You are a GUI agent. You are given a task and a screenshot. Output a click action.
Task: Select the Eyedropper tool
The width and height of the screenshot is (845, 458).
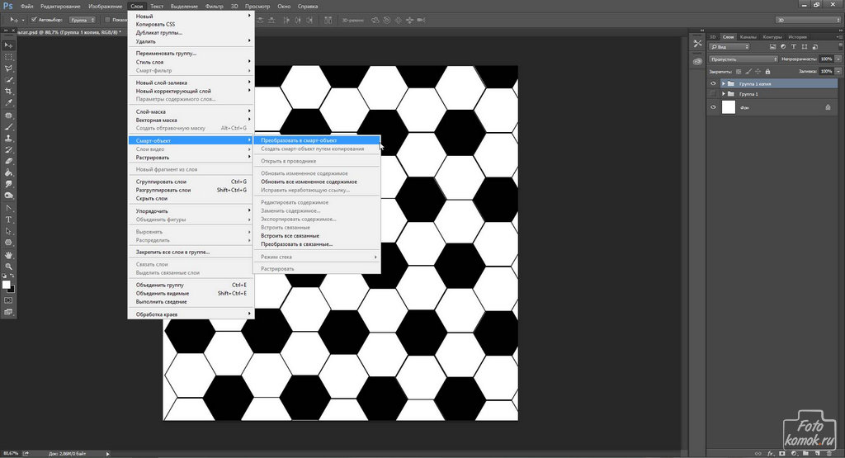point(8,103)
